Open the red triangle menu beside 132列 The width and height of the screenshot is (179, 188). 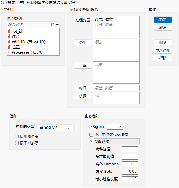point(9,18)
